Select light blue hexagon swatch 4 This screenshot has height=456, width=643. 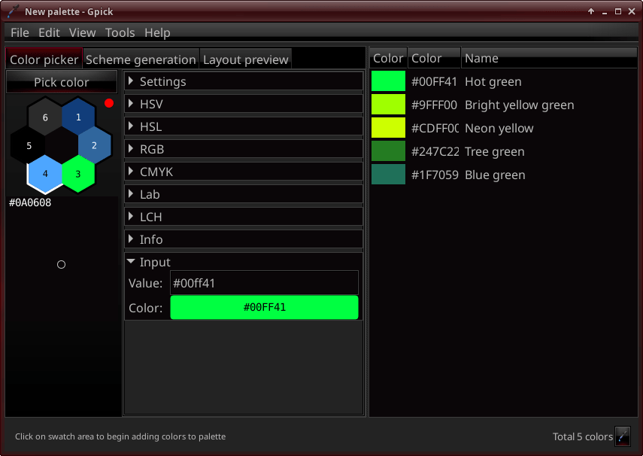click(45, 174)
